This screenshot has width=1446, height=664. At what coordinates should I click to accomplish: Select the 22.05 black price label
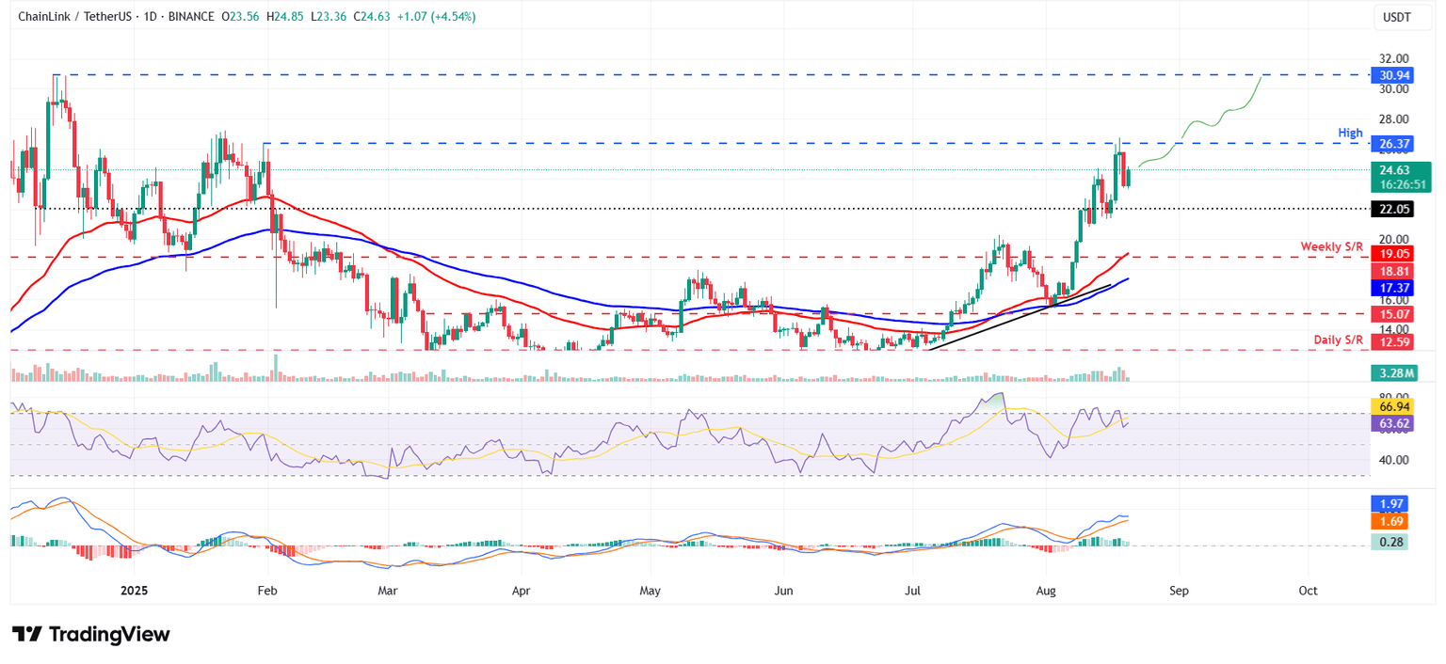[x=1391, y=210]
